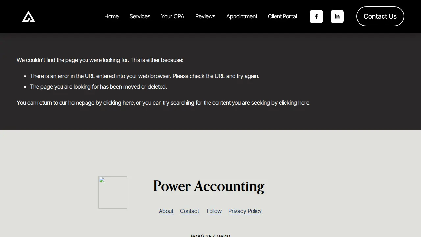The image size is (421, 237).
Task: Open Your CPA page
Action: pos(173,16)
